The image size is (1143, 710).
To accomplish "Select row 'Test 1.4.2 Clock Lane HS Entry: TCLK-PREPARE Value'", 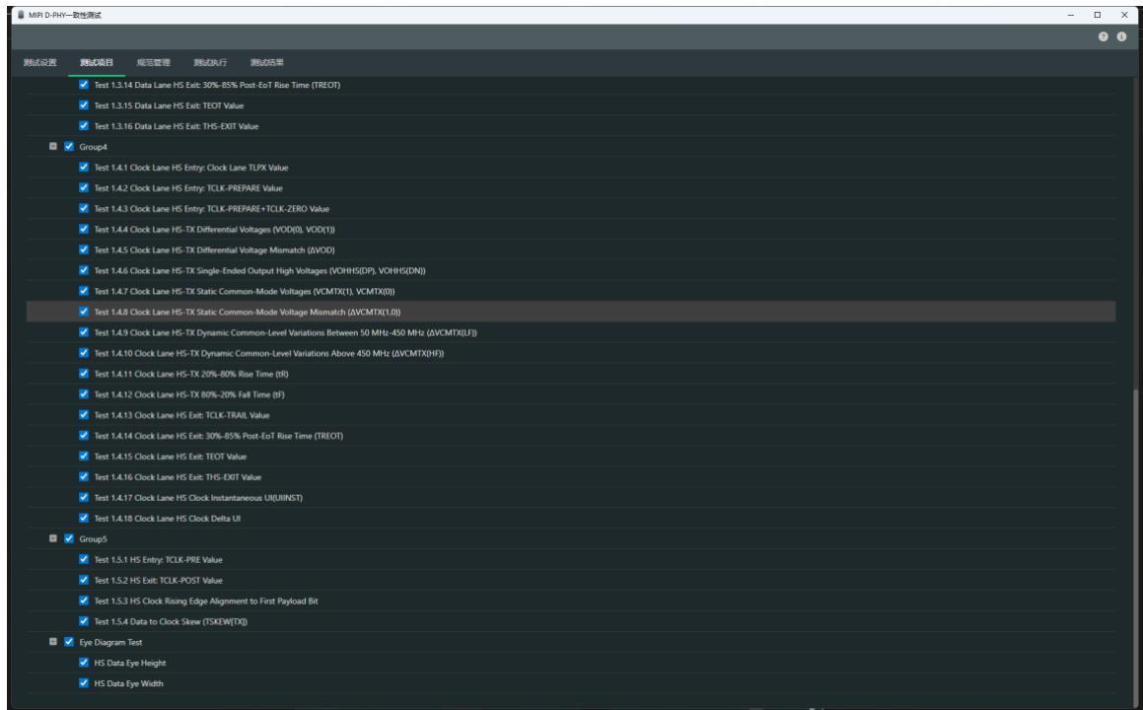I will click(571, 188).
